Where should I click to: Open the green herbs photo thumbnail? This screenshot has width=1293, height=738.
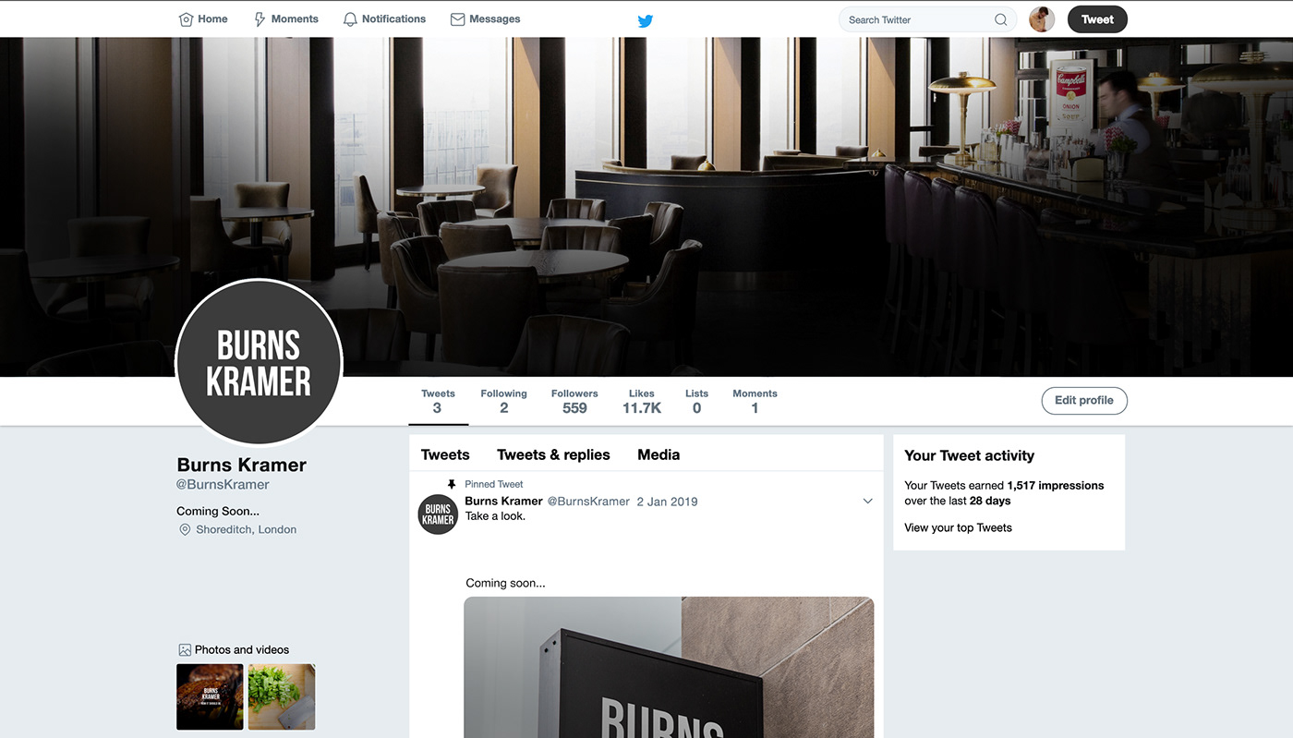[x=282, y=696]
